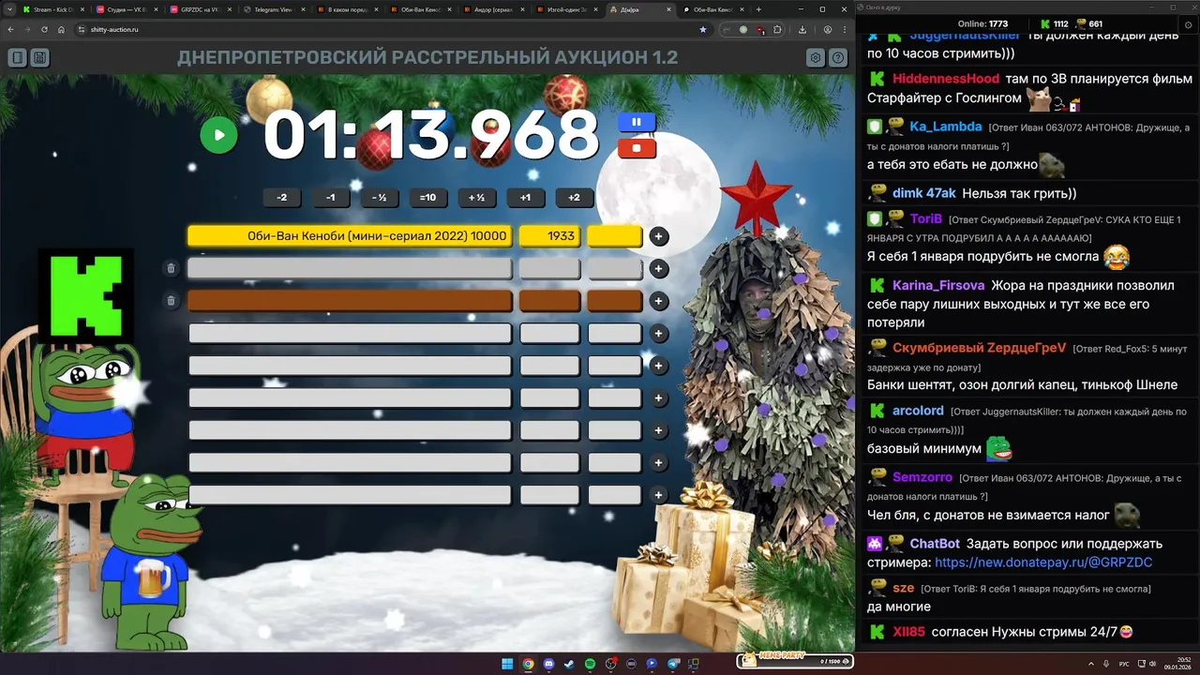Subtract two minutes with the -2 button
The width and height of the screenshot is (1200, 675).
(x=282, y=198)
